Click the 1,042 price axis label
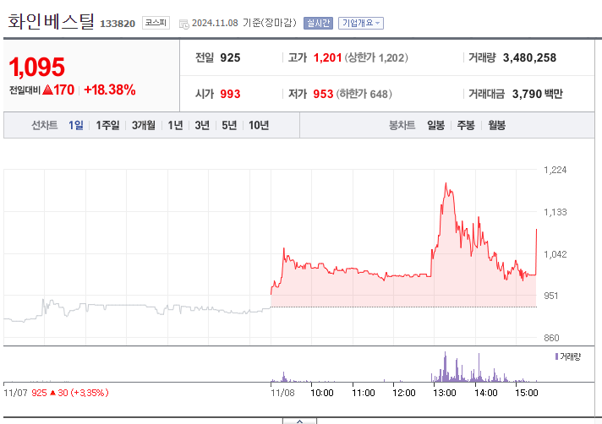 (x=555, y=254)
